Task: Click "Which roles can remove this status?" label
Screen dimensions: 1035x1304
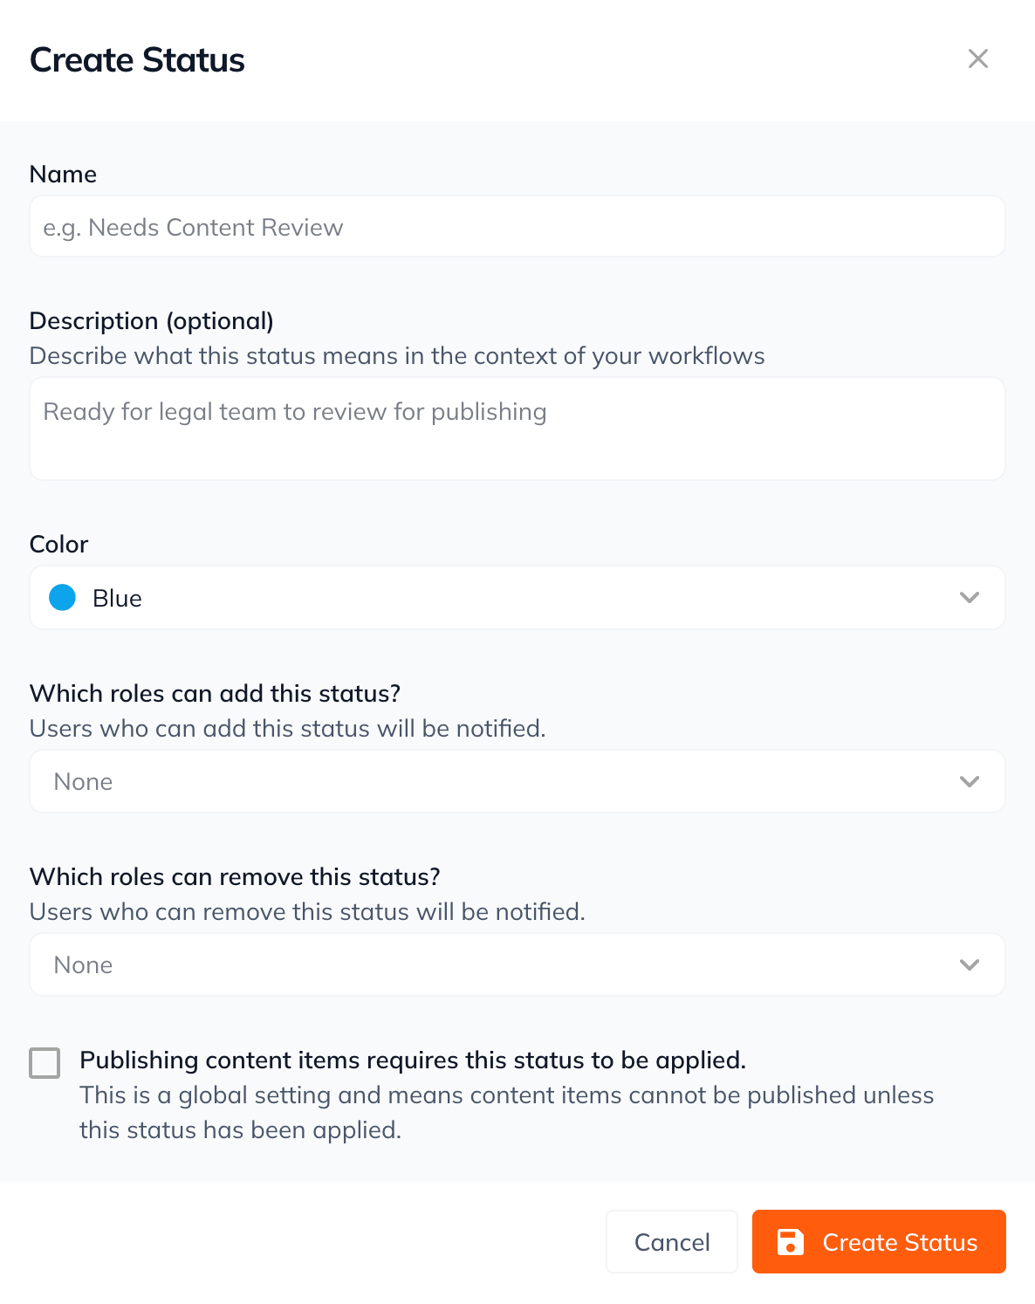Action: [235, 877]
